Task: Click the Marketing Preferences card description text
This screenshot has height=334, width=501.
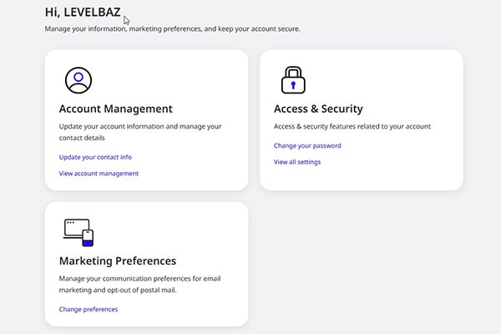Action: [x=140, y=284]
